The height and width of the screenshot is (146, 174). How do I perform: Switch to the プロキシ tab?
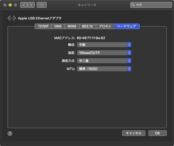click(105, 26)
